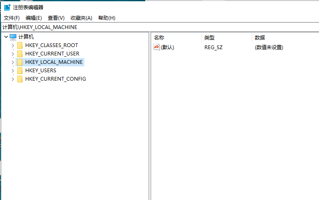Click the Registry Editor app icon in title bar
The image size is (319, 200).
coord(7,7)
